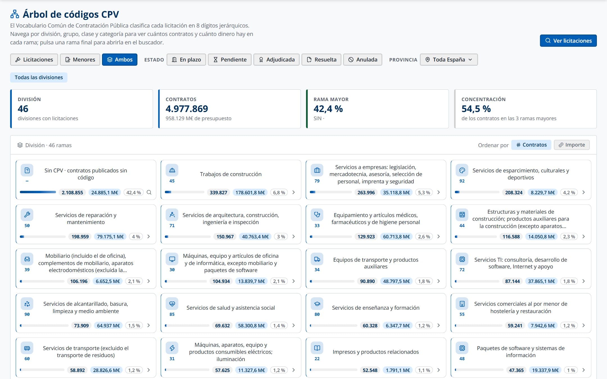Open the Servicios de alcantarillado card title

pyautogui.click(x=86, y=307)
